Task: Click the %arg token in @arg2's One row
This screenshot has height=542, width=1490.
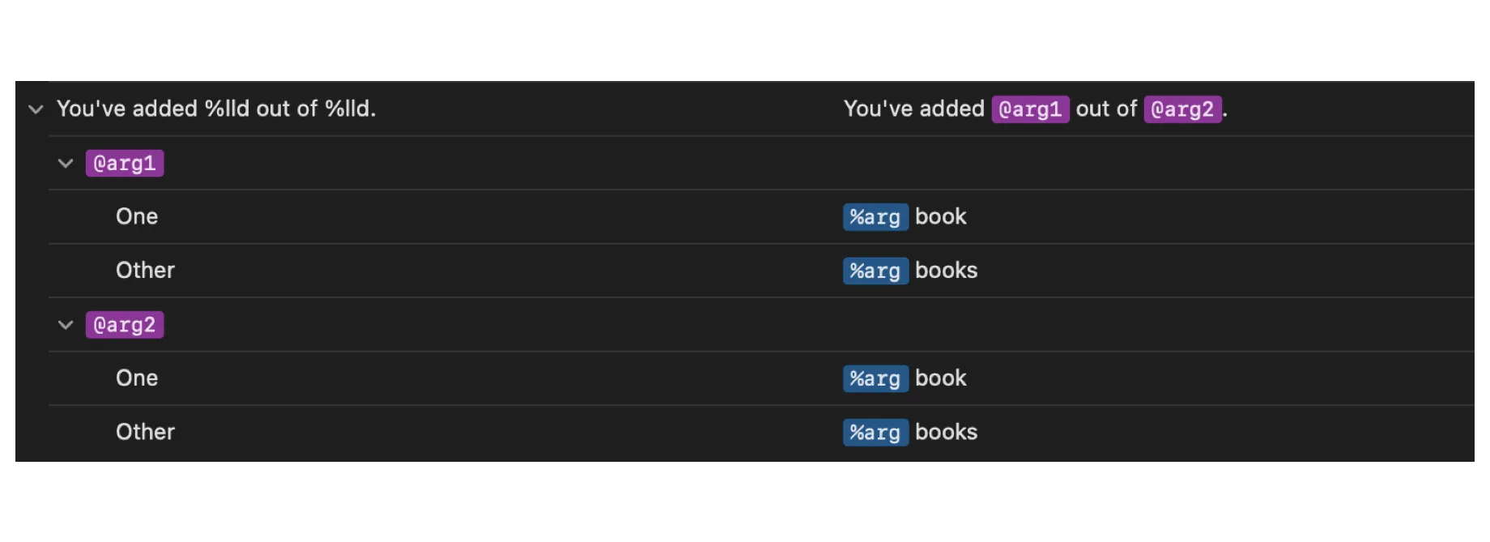Action: [x=875, y=378]
